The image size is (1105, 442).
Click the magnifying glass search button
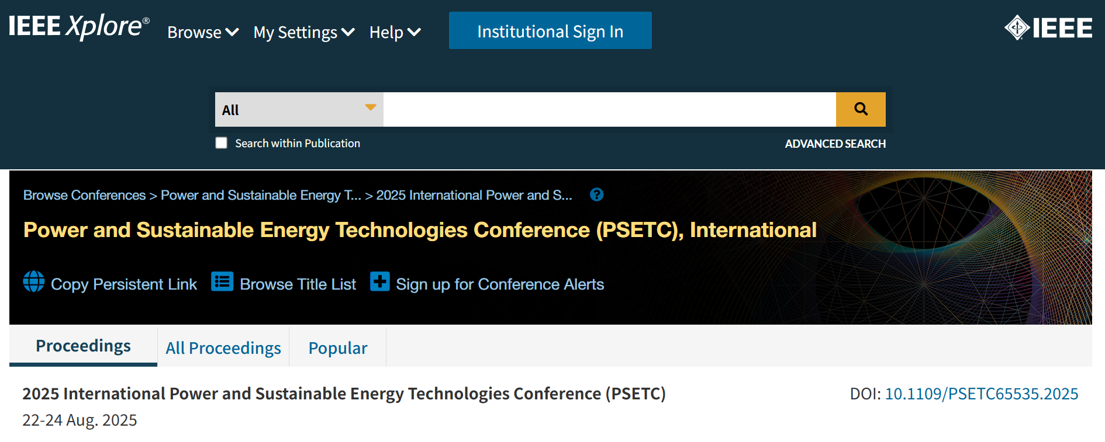tap(860, 109)
